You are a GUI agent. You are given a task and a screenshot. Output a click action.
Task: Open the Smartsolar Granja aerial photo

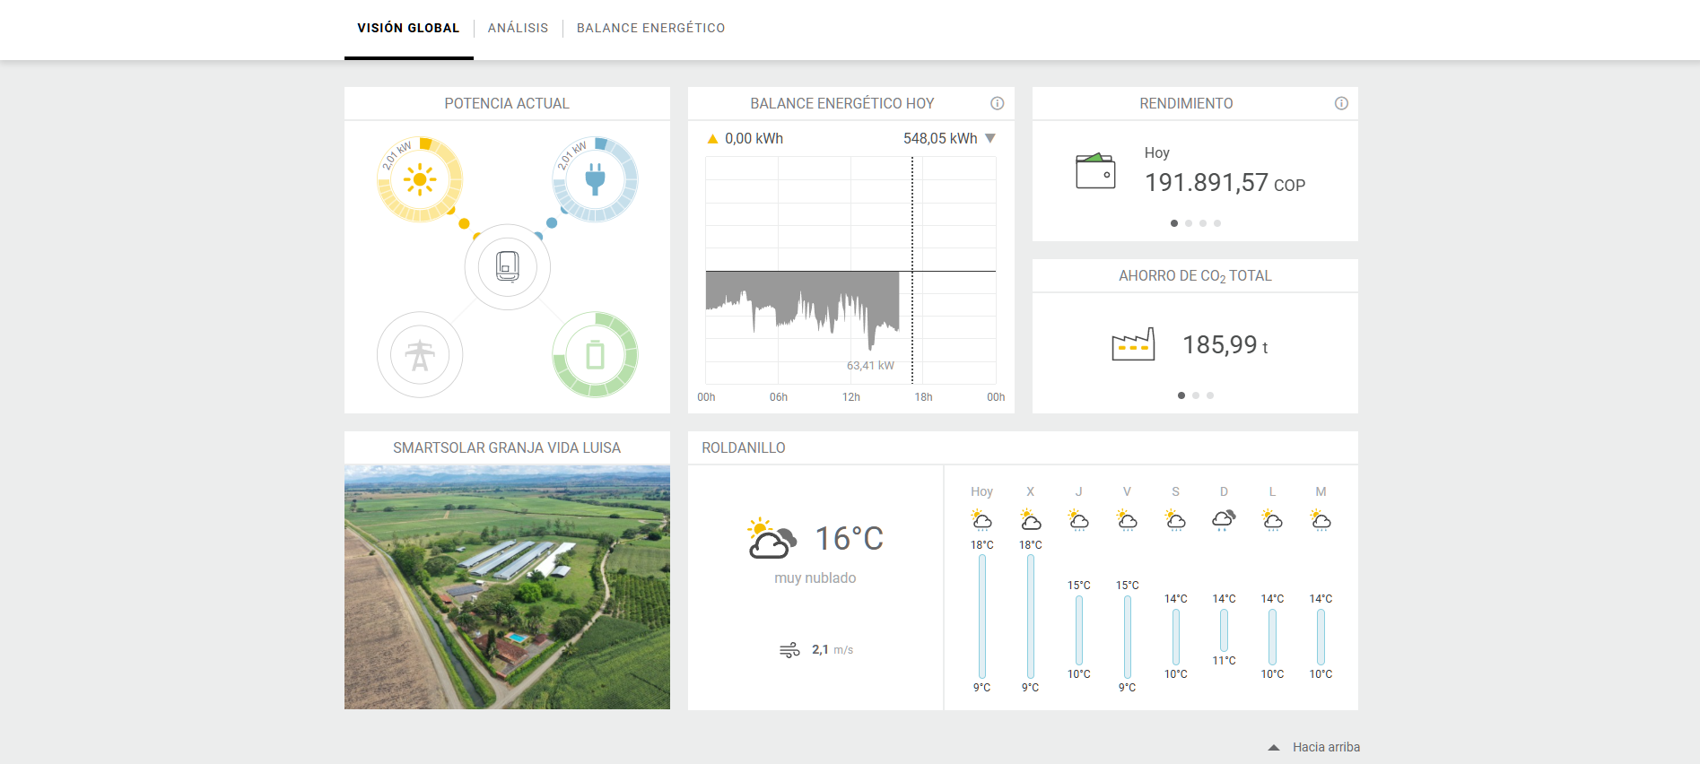(507, 586)
